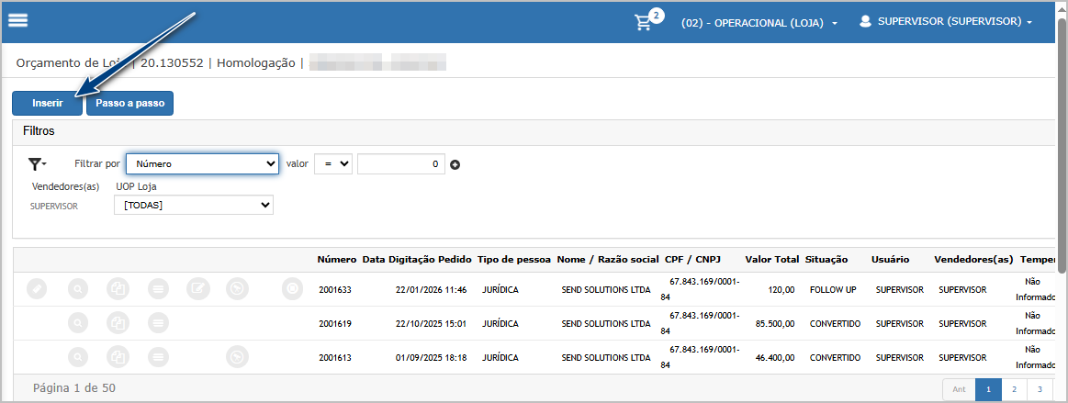Click magnifier view icon for order 2001619
The width and height of the screenshot is (1068, 403).
[x=79, y=323]
